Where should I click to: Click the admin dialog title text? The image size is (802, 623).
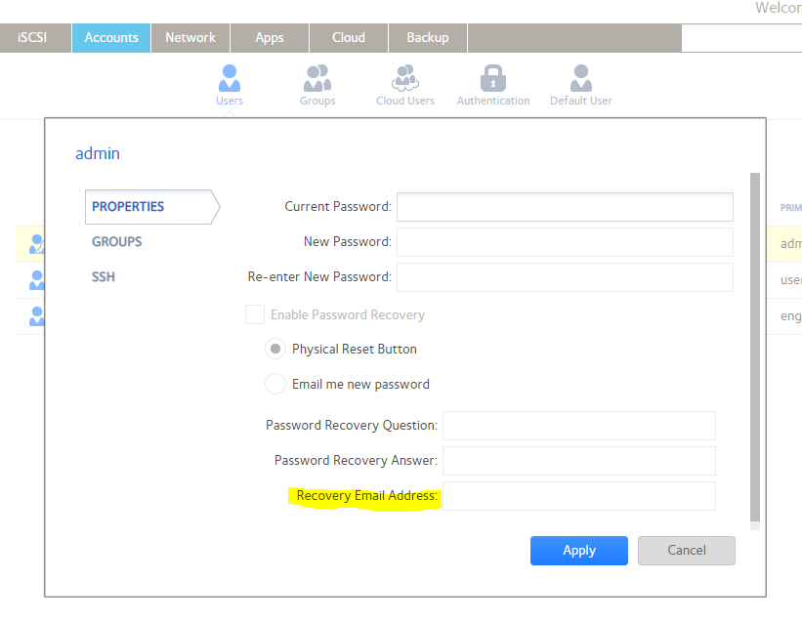pos(98,153)
